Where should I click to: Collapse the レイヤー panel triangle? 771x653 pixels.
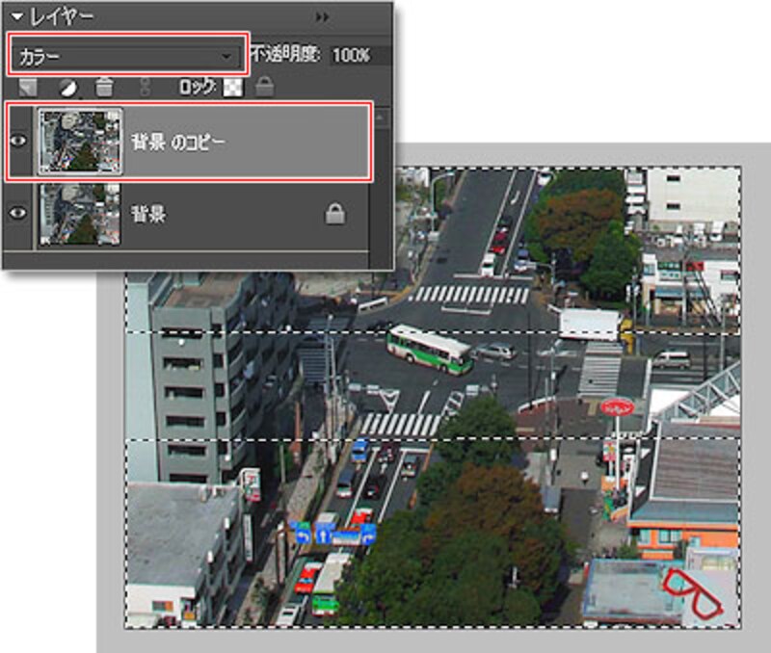tap(16, 17)
